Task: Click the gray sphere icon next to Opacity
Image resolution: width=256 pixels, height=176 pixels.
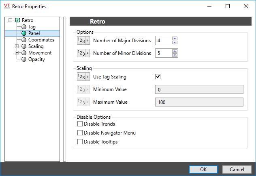Action: [x=24, y=59]
